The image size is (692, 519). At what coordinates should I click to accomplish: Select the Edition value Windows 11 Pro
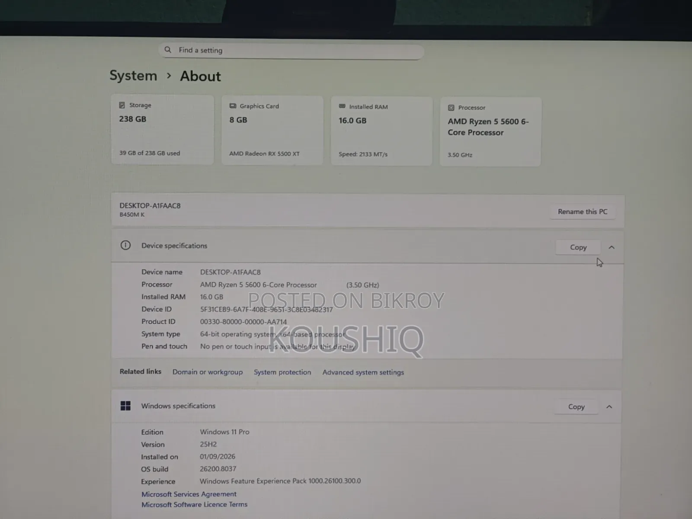pyautogui.click(x=224, y=432)
